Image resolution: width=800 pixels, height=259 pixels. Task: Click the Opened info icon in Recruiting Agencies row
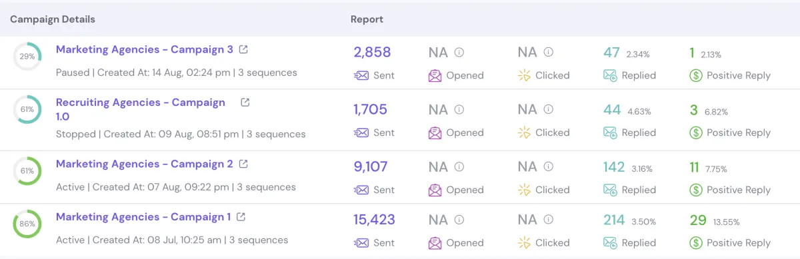(459, 110)
